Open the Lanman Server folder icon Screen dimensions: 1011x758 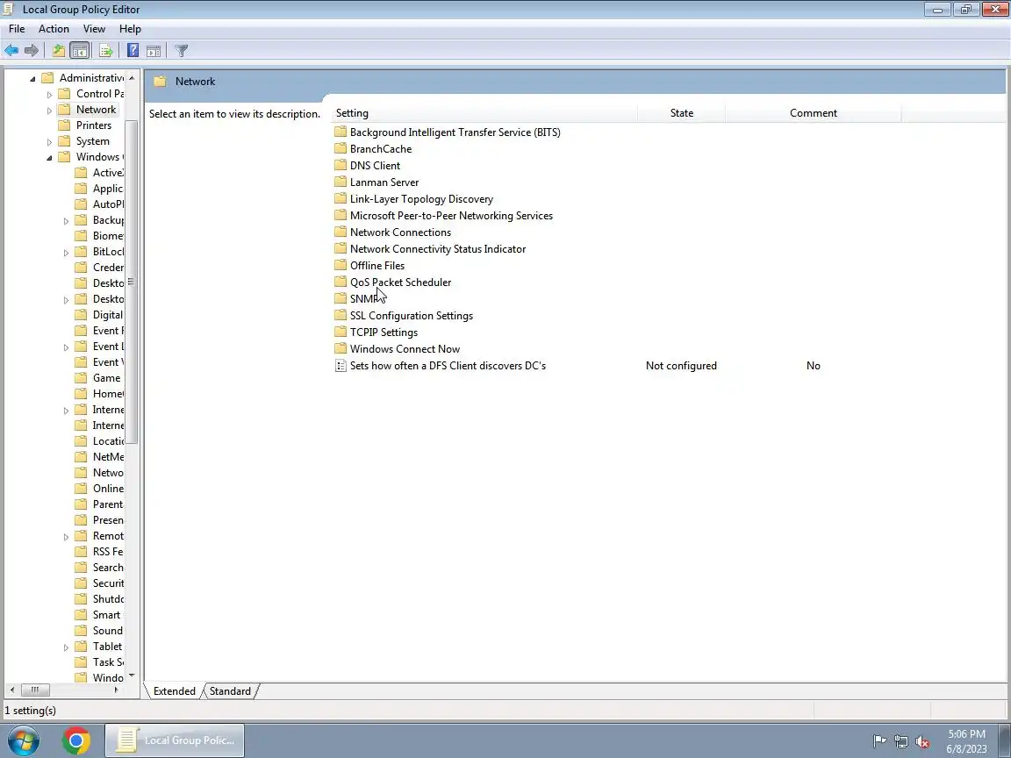[x=341, y=182]
